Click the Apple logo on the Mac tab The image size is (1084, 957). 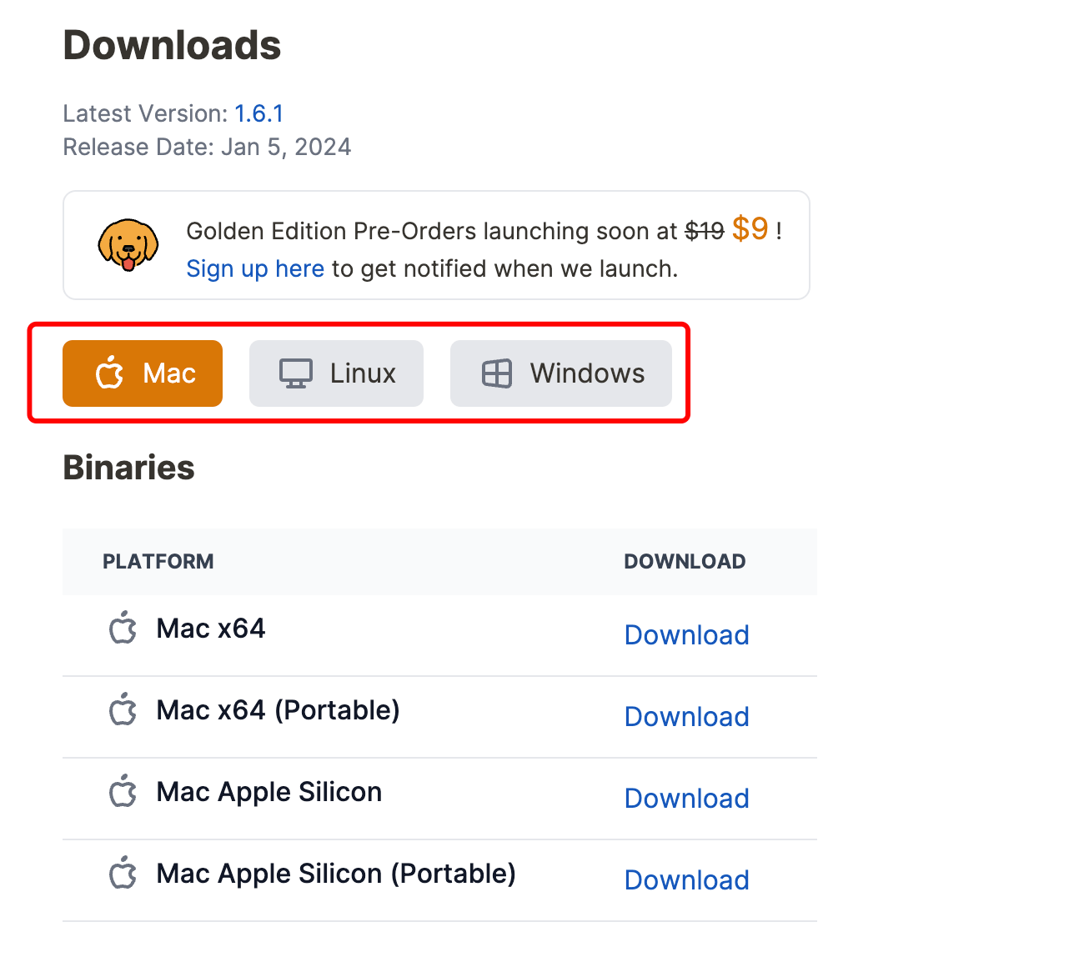[x=109, y=373]
